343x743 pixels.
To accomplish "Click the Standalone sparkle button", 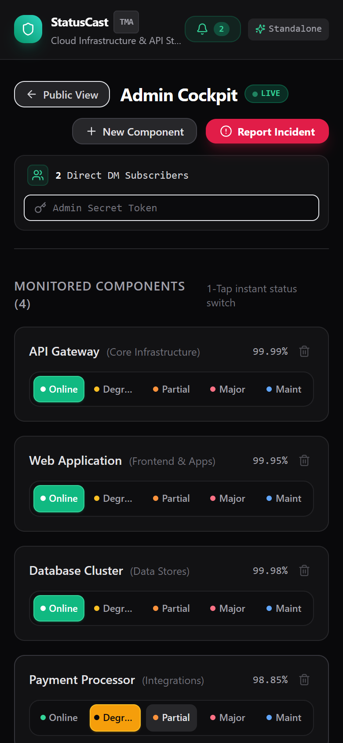I will tap(288, 29).
